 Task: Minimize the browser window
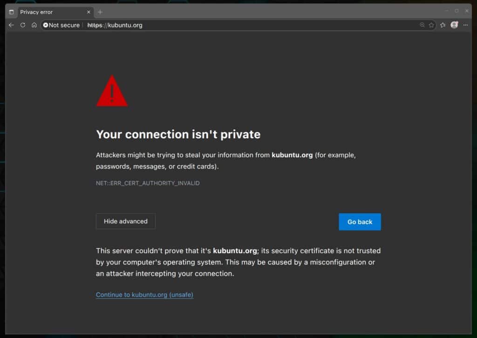[447, 11]
